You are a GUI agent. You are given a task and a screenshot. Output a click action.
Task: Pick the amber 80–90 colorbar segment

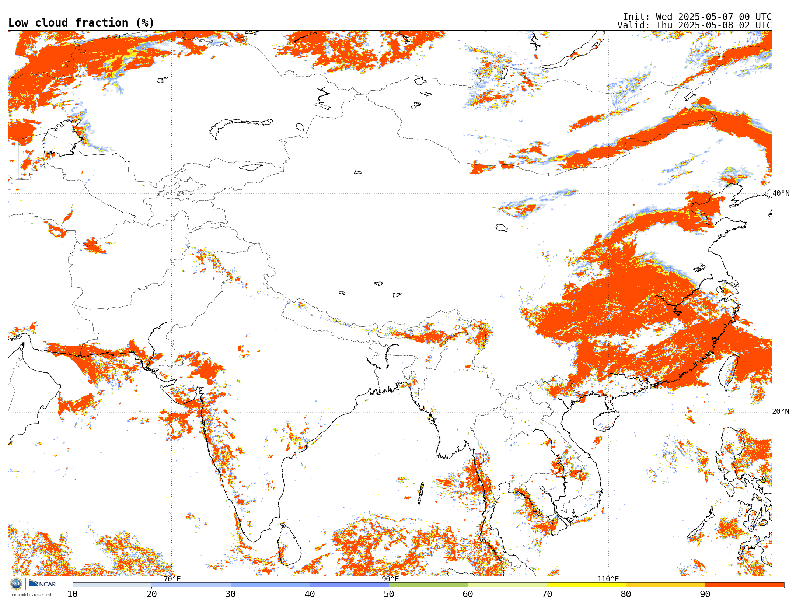665,585
